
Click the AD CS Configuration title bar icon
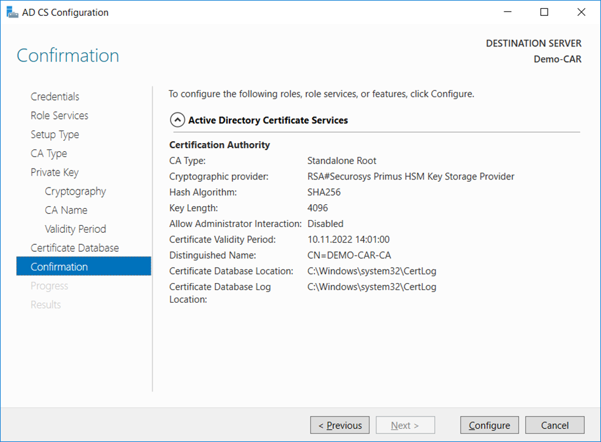click(x=12, y=12)
